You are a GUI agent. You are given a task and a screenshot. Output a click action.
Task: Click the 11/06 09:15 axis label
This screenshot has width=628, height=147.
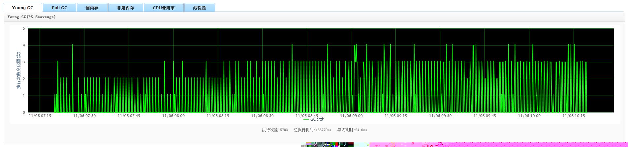click(396, 116)
